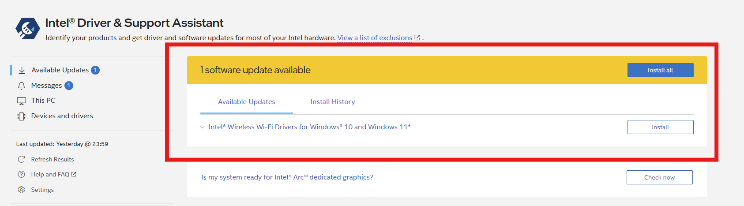Click Intel Wireless Wi-Fi Drivers title text

tap(309, 127)
